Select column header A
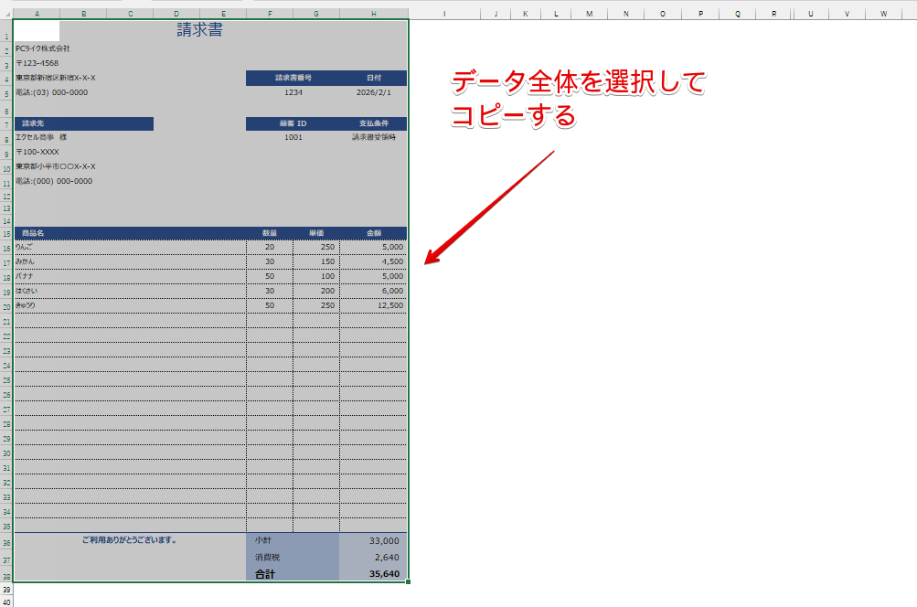 [37, 13]
